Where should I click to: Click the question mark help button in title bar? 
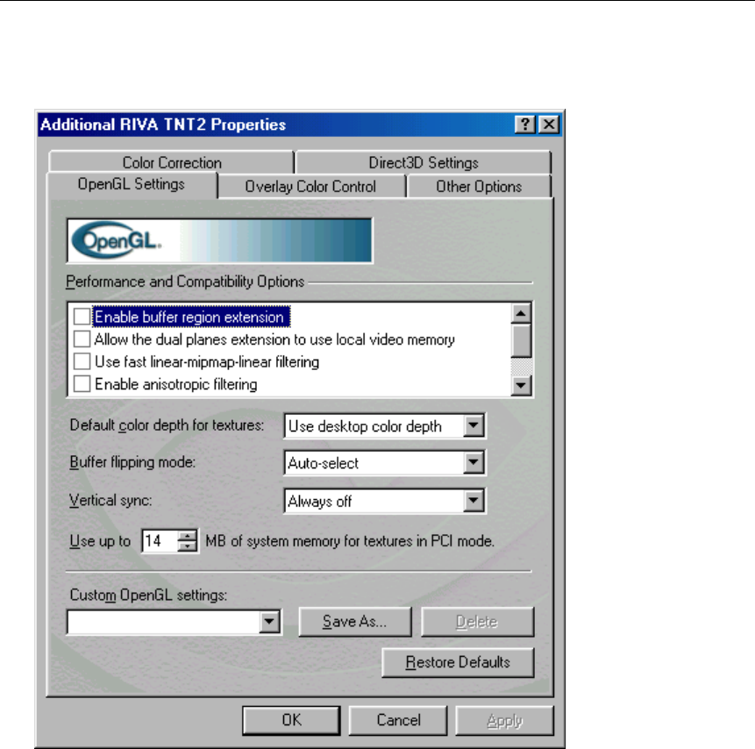click(525, 125)
